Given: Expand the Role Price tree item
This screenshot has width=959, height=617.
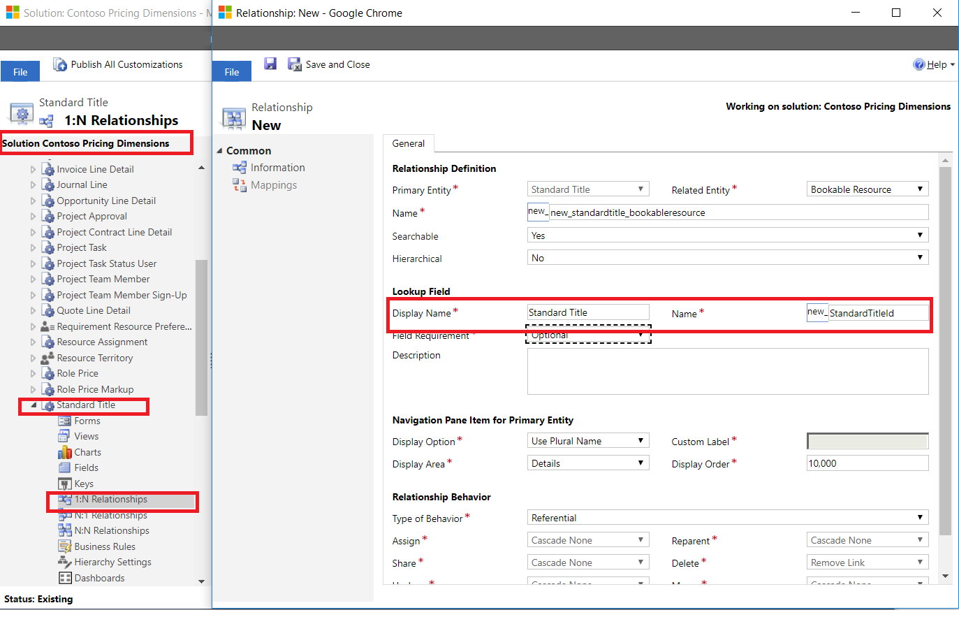Looking at the screenshot, I should [x=31, y=373].
